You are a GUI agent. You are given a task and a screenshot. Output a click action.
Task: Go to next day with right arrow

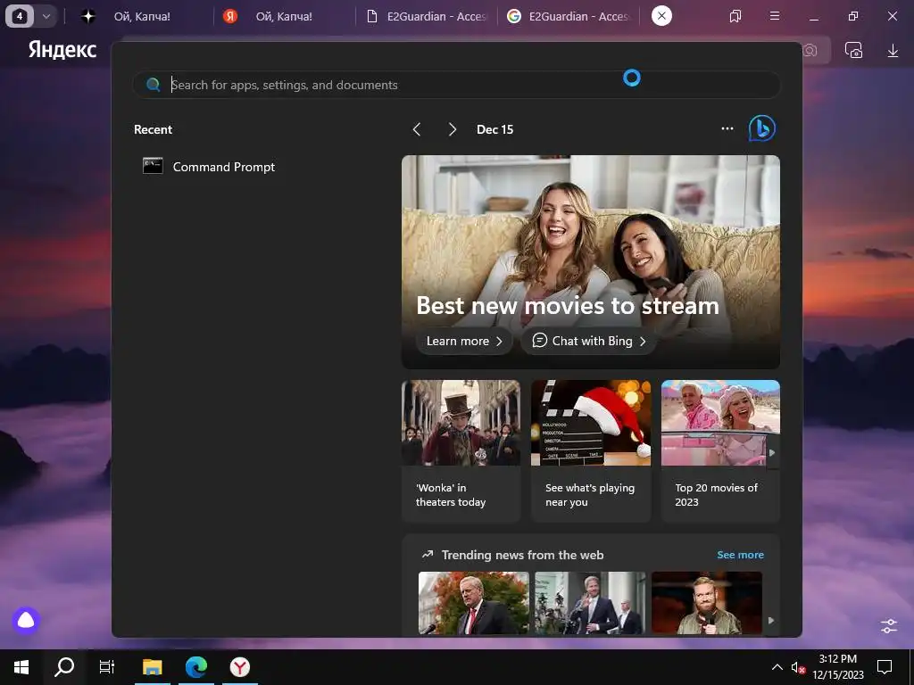(453, 129)
